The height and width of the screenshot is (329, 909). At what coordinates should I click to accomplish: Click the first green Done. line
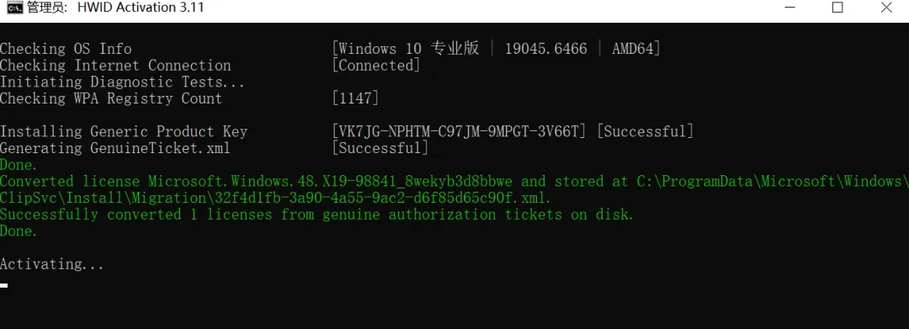click(19, 165)
